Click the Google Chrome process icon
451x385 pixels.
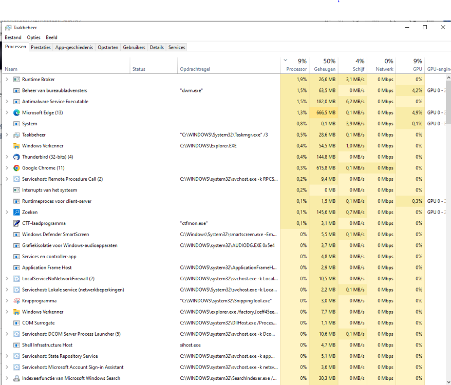[16, 168]
